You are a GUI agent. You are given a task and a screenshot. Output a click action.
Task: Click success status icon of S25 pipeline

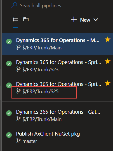tap(9, 85)
